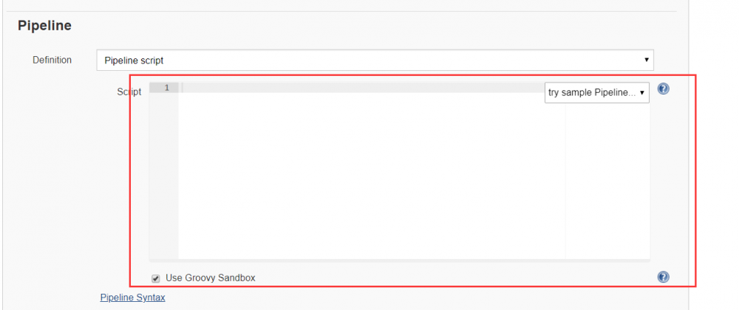739x310 pixels.
Task: Click the Pipeline section heading
Action: [44, 26]
